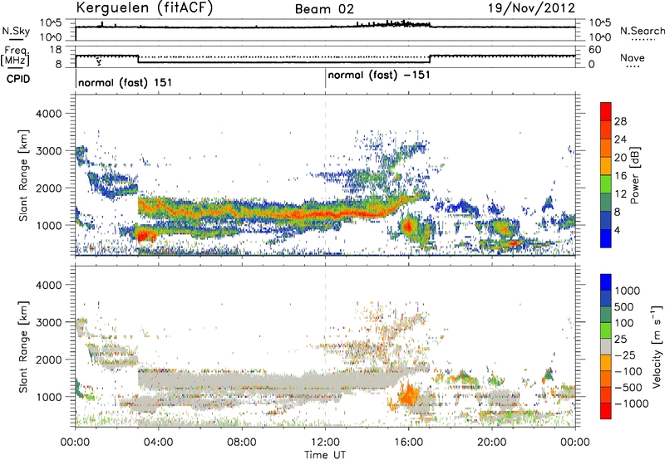Click the '12:00' time axis tick label
The height and width of the screenshot is (460, 665).
(x=325, y=443)
